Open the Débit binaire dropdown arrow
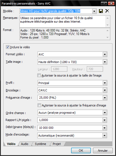Screen dimensions: 116x156 pos(105,128)
